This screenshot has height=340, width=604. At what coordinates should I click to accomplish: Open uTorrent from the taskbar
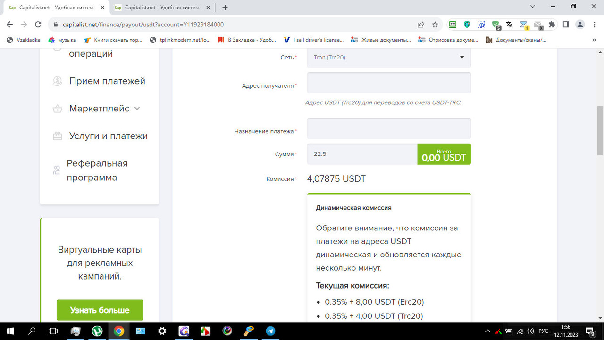[97, 331]
